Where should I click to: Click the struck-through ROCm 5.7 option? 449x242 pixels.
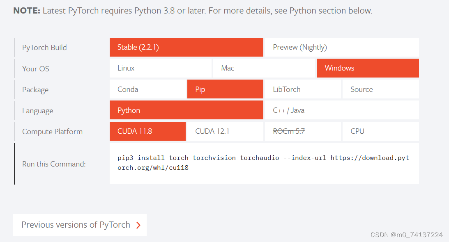point(303,131)
